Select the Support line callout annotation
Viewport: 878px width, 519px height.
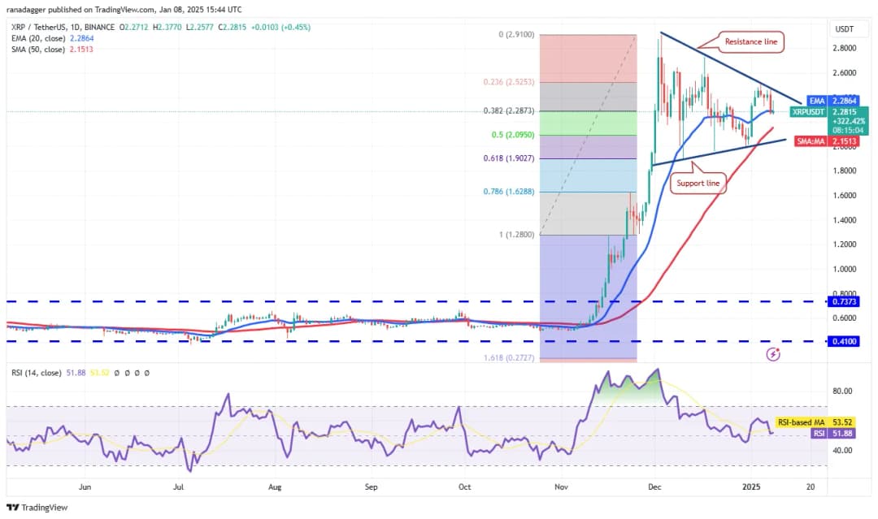click(697, 184)
